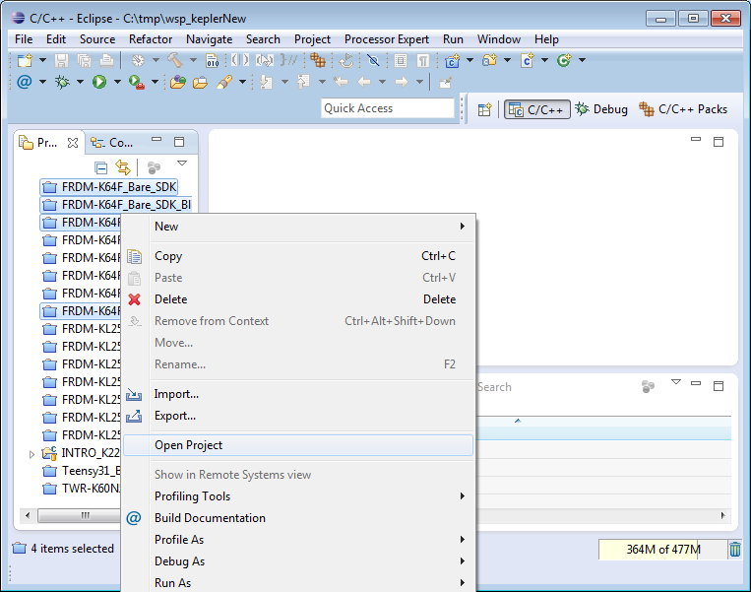
Task: Run garbage collector via trash can icon
Action: click(x=735, y=550)
